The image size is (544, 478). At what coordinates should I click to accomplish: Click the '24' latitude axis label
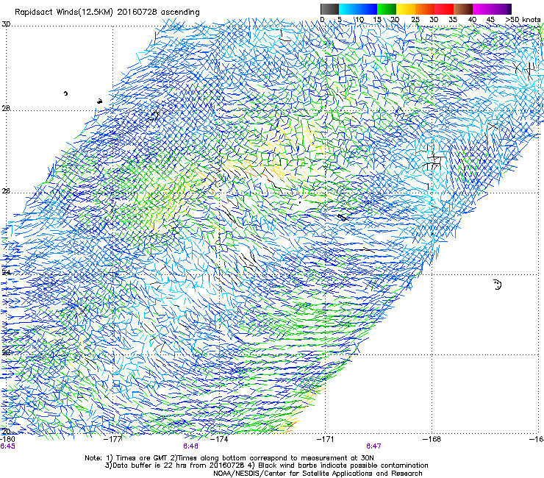[6, 273]
